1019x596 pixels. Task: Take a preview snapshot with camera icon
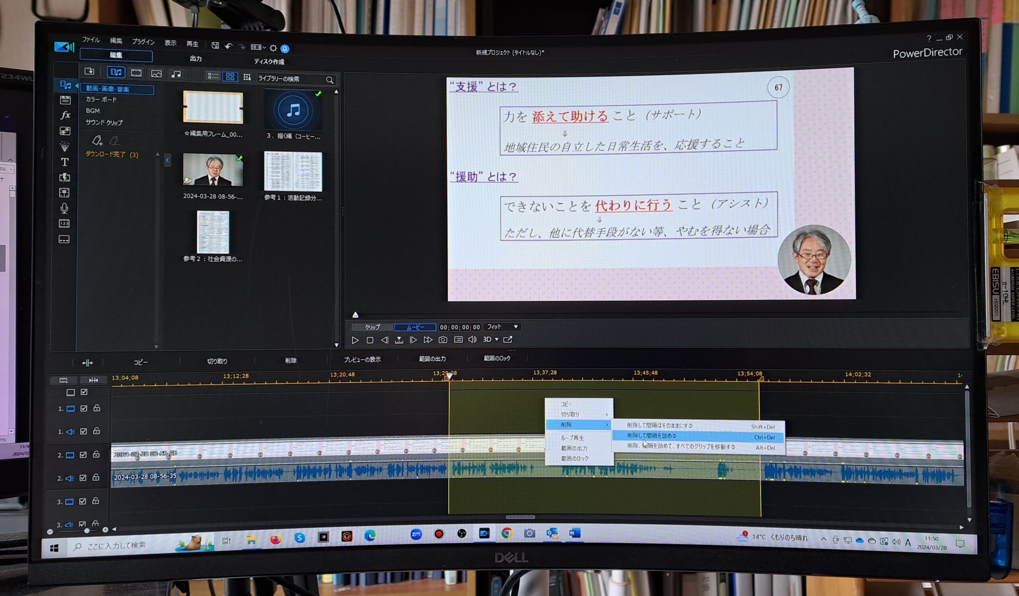[443, 340]
